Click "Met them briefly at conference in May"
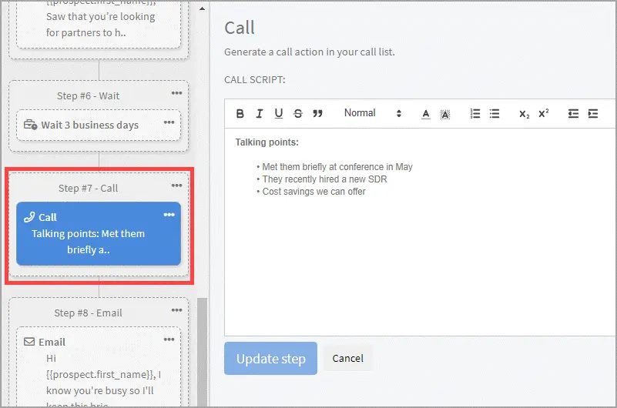 (x=337, y=166)
